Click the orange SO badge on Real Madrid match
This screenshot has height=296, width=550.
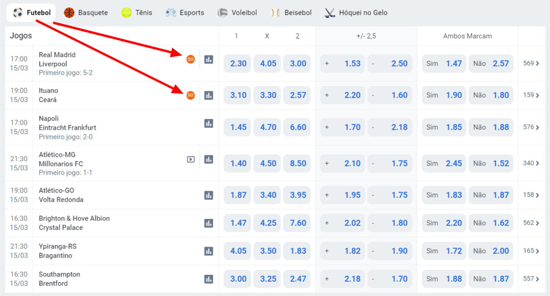pos(191,59)
